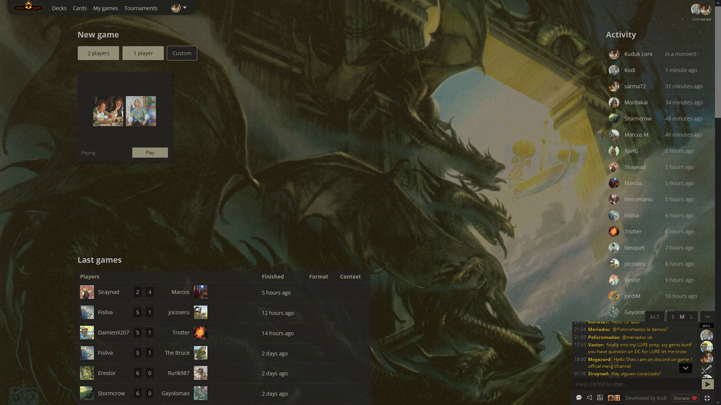Open Mercenario's avatar in Activity
Screen dimensions: 721x405
pyautogui.click(x=614, y=199)
